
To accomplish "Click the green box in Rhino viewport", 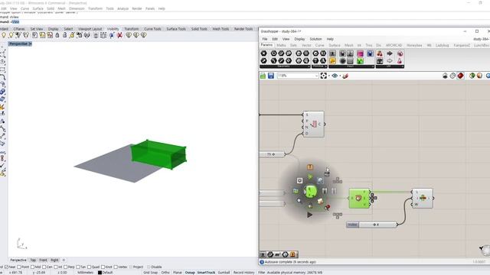I will (158, 154).
